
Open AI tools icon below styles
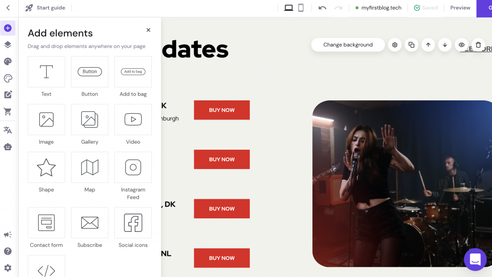point(8,78)
